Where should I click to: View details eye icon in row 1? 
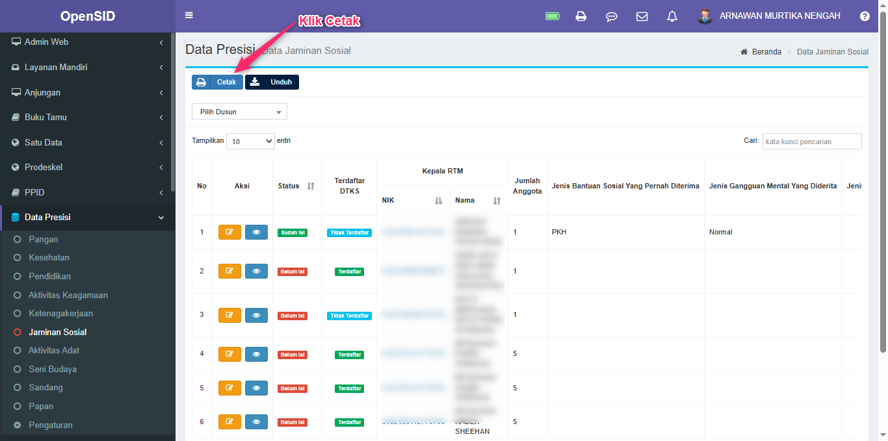[x=256, y=232]
